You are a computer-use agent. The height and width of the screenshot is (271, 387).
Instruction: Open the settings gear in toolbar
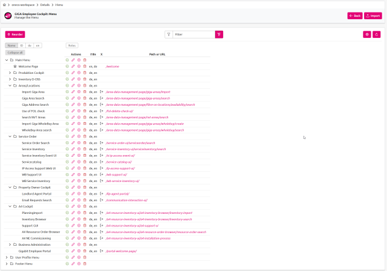pyautogui.click(x=367, y=35)
